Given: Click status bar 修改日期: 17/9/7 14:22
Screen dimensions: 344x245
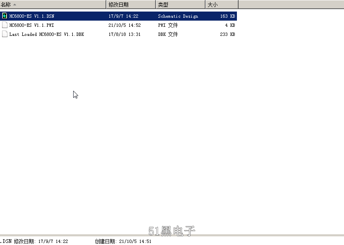Looking at the screenshot, I should pos(41,241).
